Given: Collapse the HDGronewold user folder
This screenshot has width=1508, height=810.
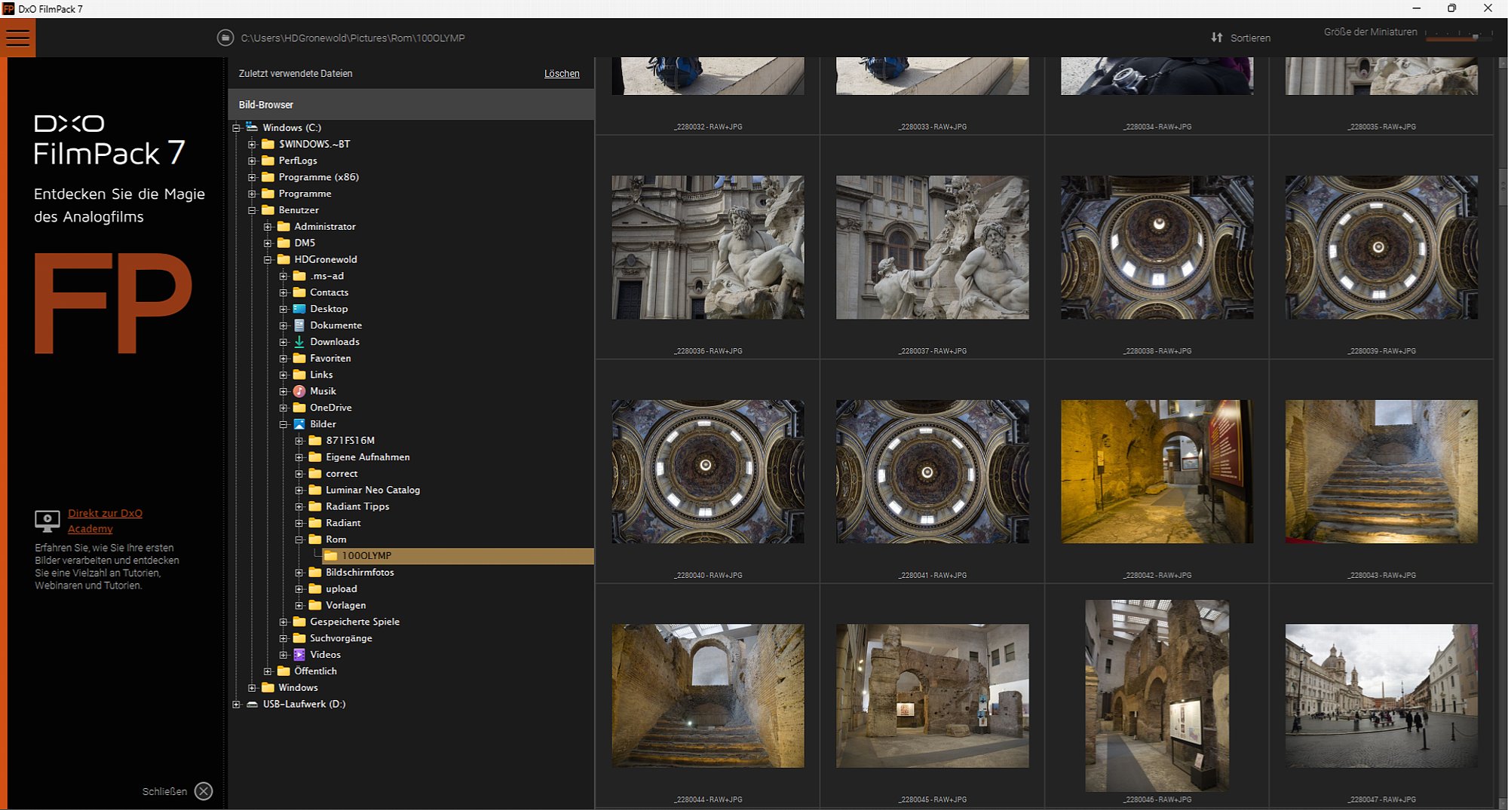Looking at the screenshot, I should pyautogui.click(x=268, y=260).
